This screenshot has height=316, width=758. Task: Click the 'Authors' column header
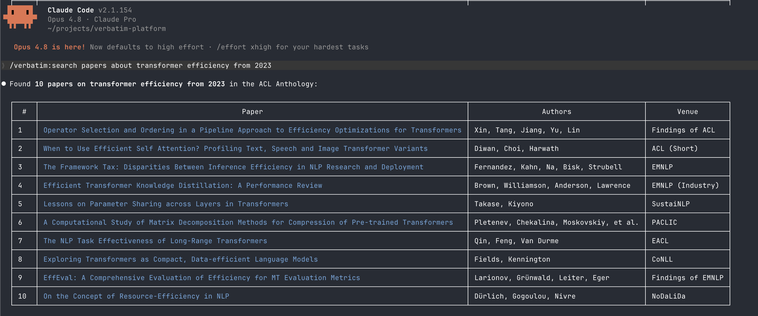click(x=556, y=112)
